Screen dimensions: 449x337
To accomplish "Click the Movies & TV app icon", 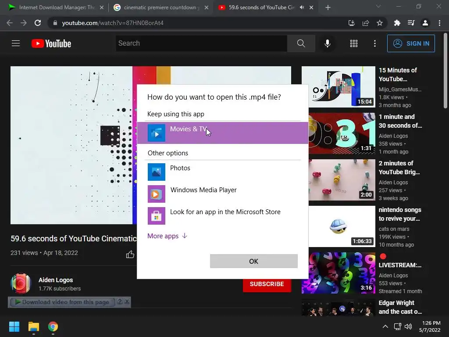I will [157, 133].
